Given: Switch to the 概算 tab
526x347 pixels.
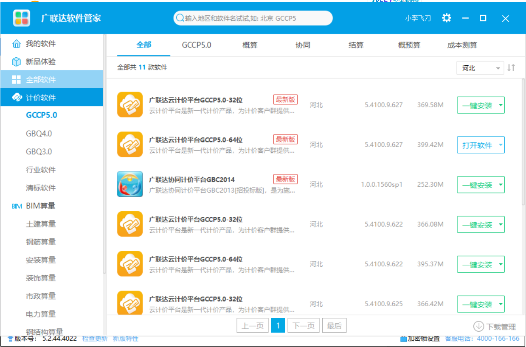Looking at the screenshot, I should (250, 45).
